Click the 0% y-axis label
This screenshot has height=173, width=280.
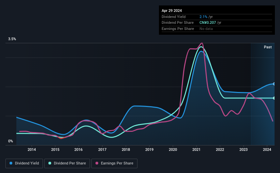point(11,141)
